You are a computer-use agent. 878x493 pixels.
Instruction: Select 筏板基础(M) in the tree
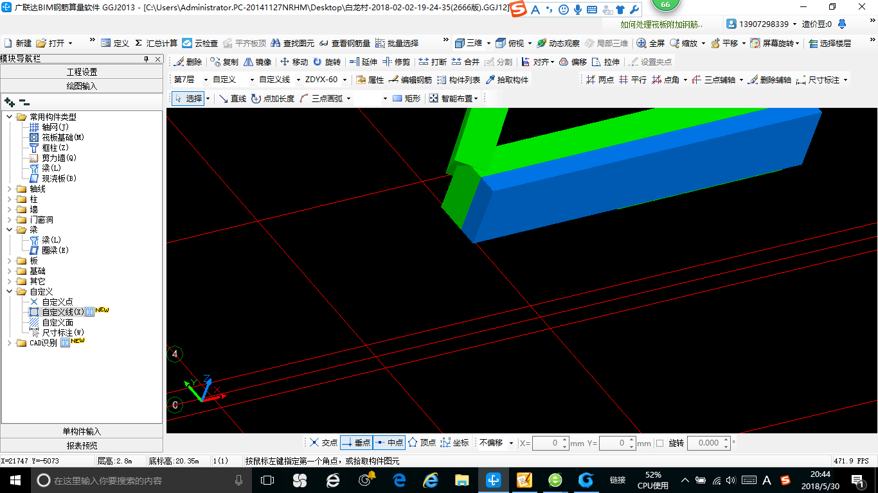click(63, 137)
